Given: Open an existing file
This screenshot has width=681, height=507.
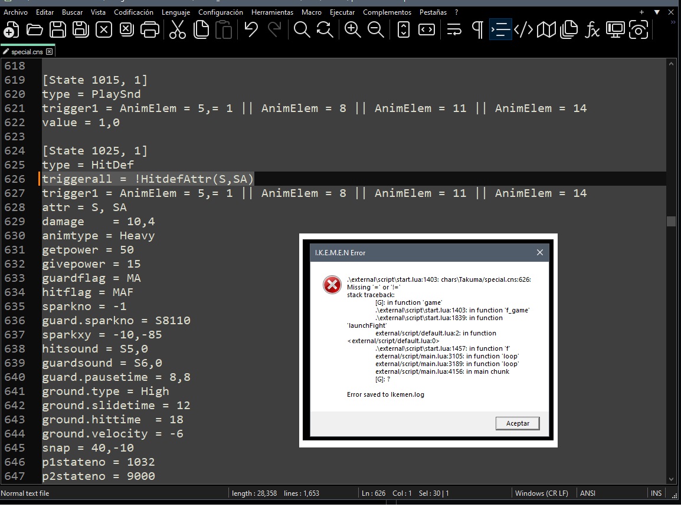Looking at the screenshot, I should pos(35,29).
